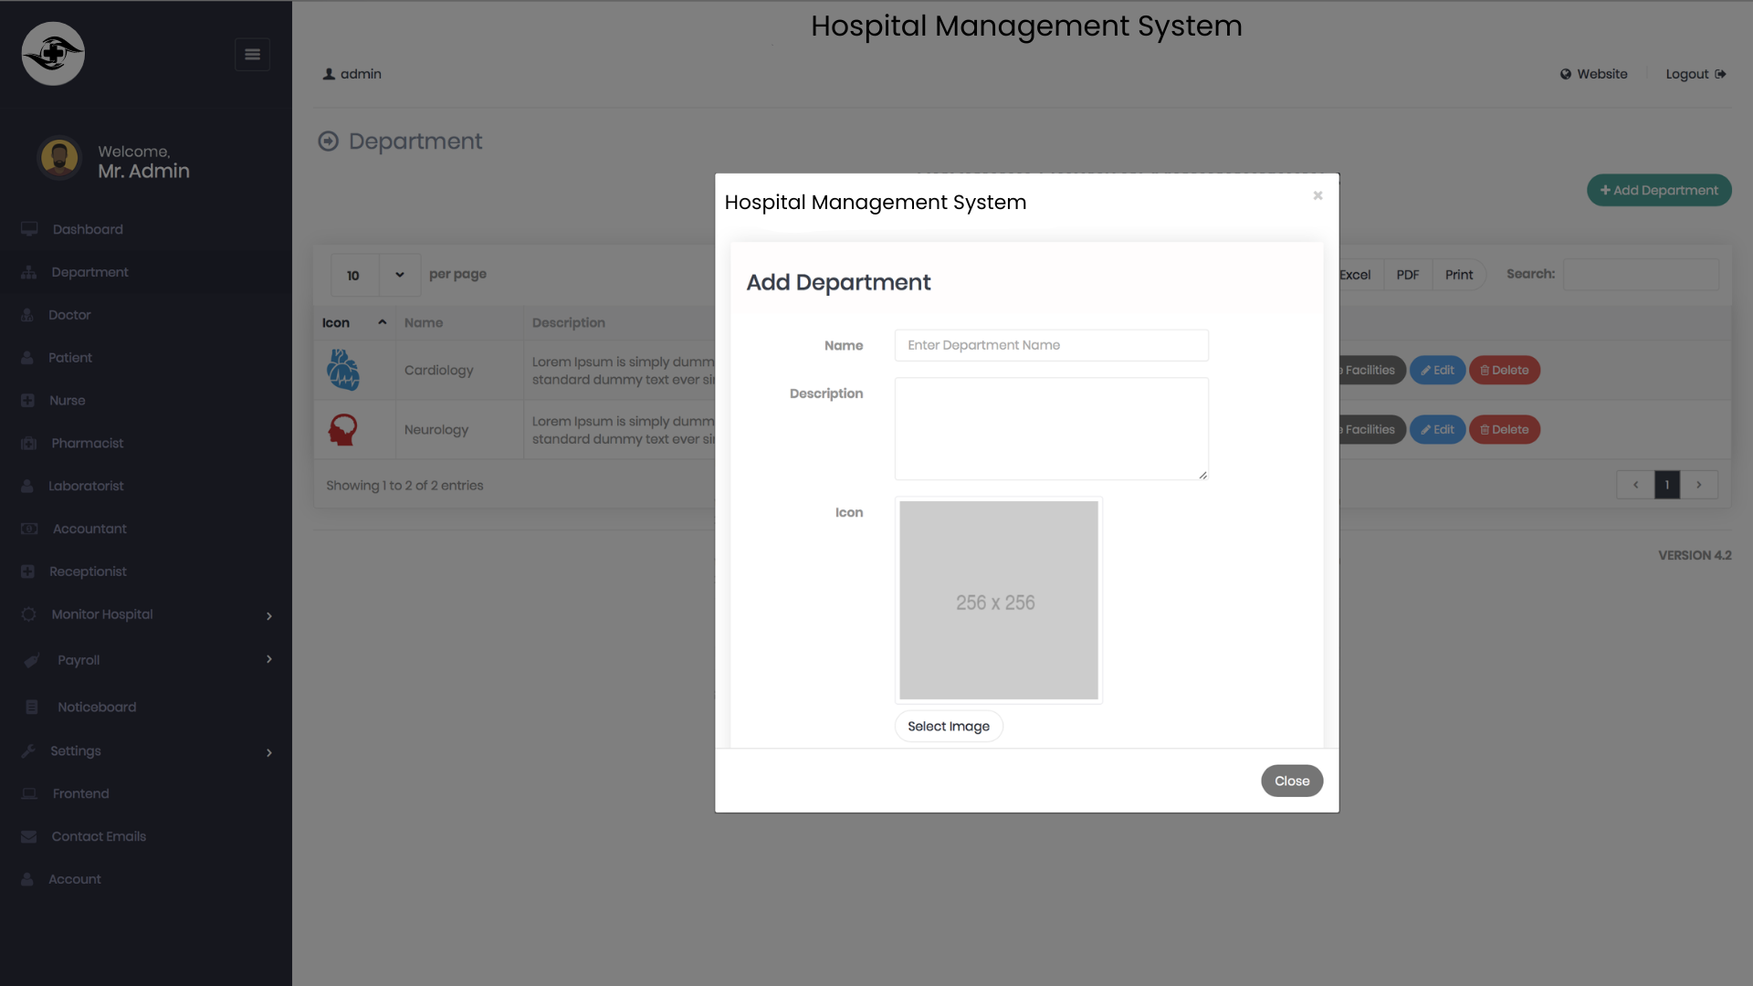The width and height of the screenshot is (1753, 986).
Task: Sort table by the Icon column arrow
Action: pos(382,322)
